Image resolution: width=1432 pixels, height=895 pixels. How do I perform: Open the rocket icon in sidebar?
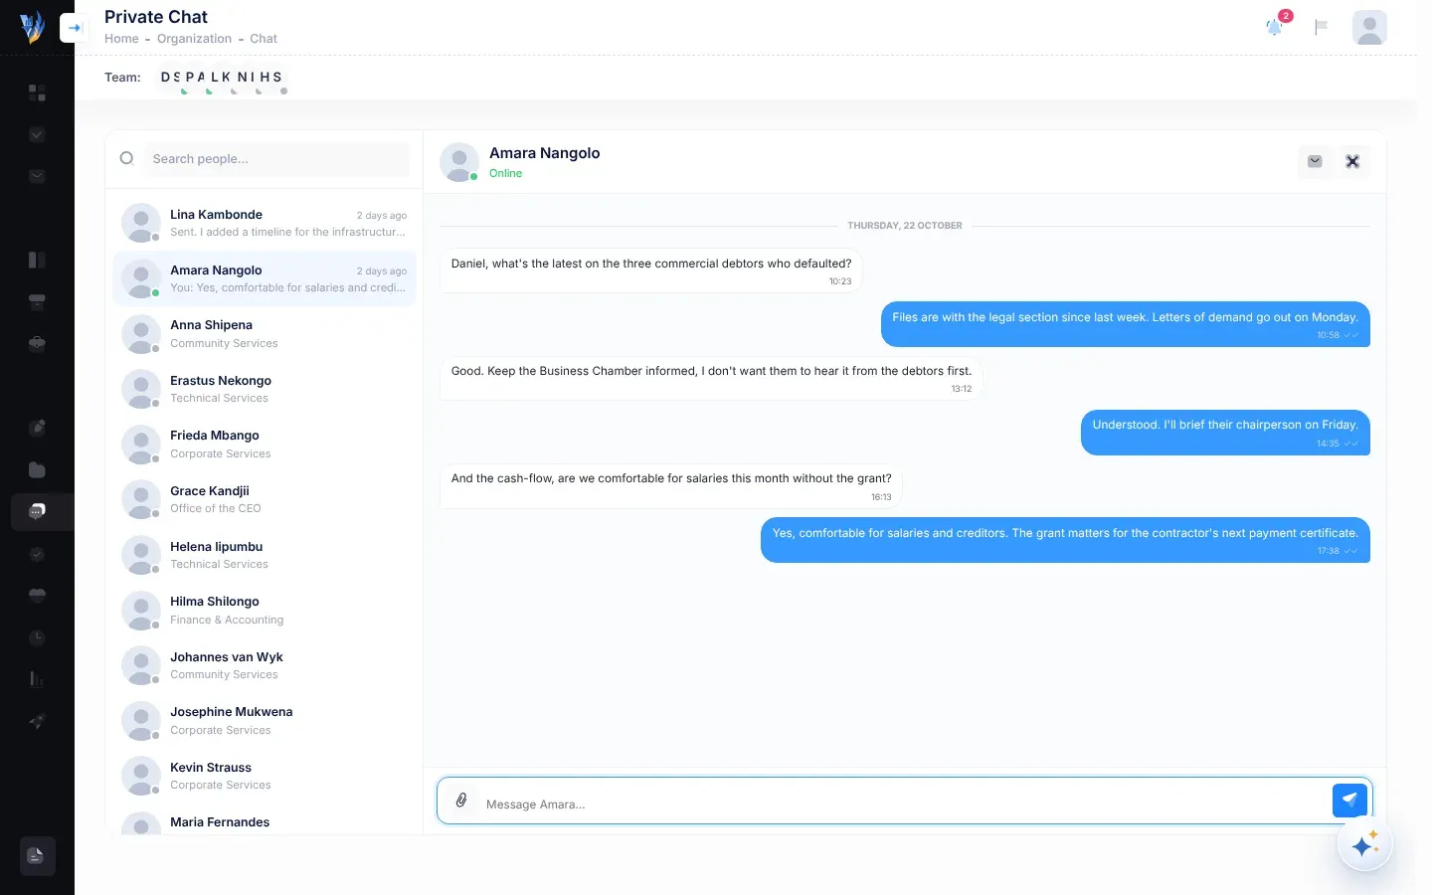pyautogui.click(x=37, y=721)
